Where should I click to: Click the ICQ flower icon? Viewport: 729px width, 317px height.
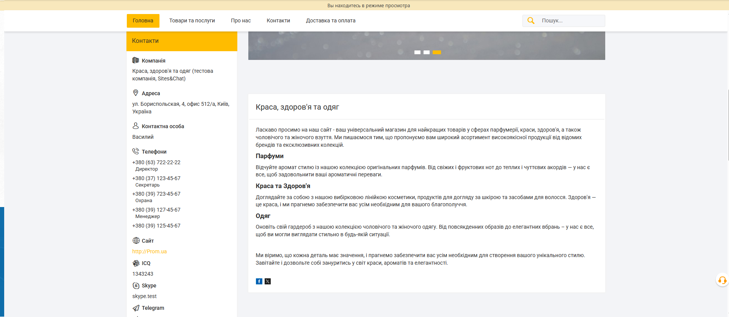tap(136, 263)
